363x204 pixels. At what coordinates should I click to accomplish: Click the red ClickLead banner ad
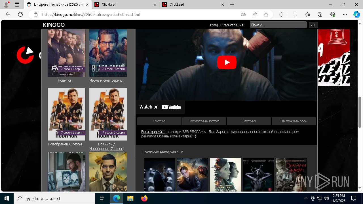[x=334, y=58]
